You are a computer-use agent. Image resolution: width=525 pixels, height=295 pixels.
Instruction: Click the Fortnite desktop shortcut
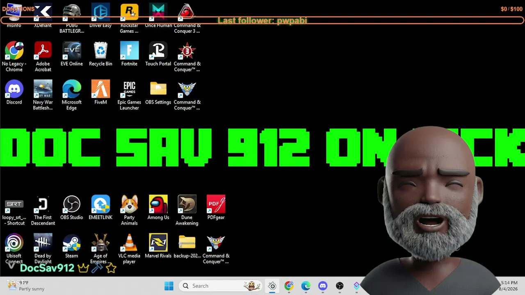click(x=129, y=54)
